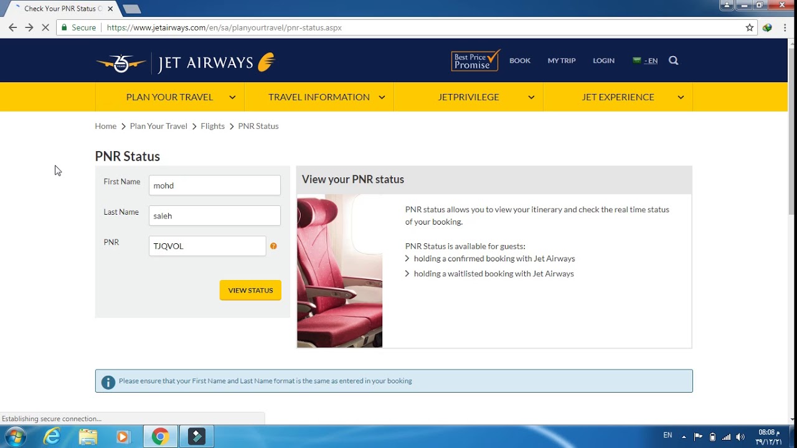Click the volume speaker tray icon

pyautogui.click(x=740, y=437)
